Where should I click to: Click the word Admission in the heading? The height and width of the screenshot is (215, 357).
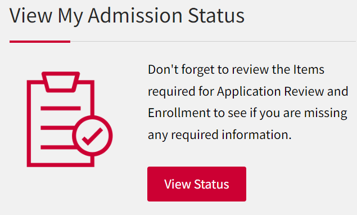click(135, 16)
